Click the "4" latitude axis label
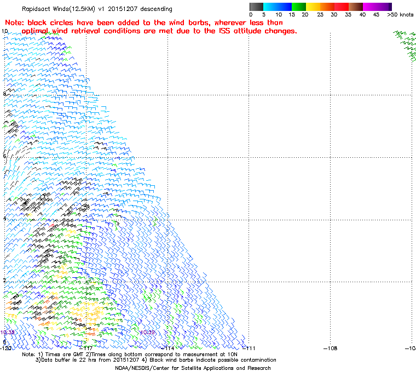416x377 pixels. (x=4, y=219)
